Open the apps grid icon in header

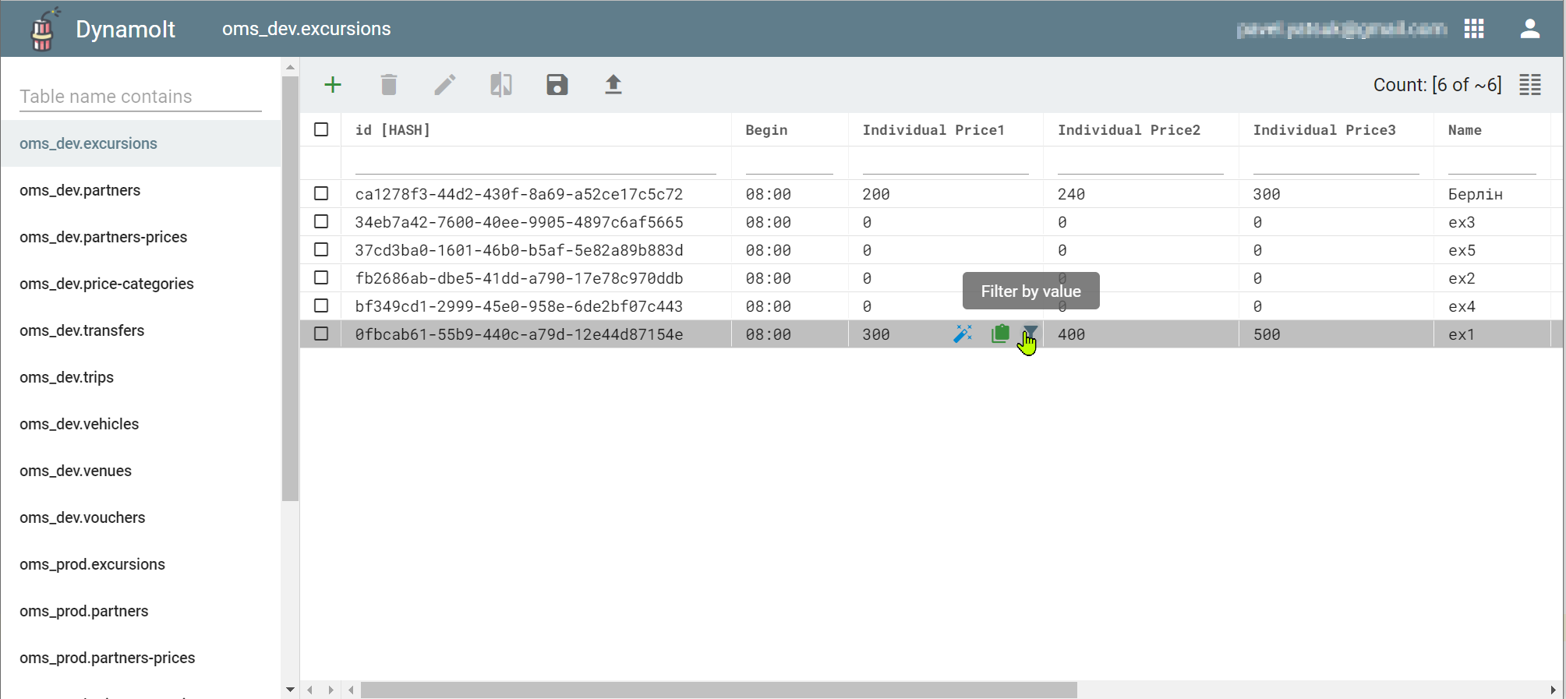tap(1474, 29)
